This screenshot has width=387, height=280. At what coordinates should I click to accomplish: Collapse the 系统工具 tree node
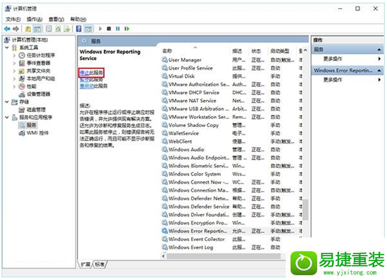coord(7,47)
